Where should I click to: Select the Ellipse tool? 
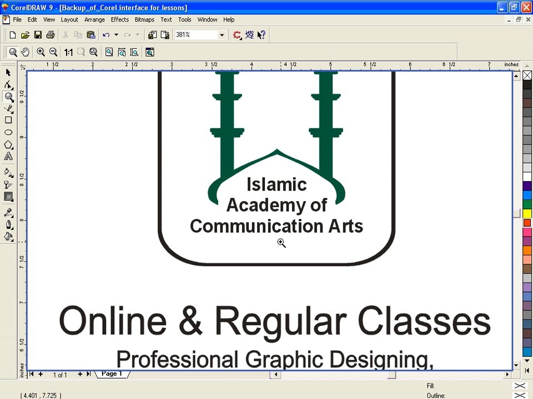pos(8,132)
